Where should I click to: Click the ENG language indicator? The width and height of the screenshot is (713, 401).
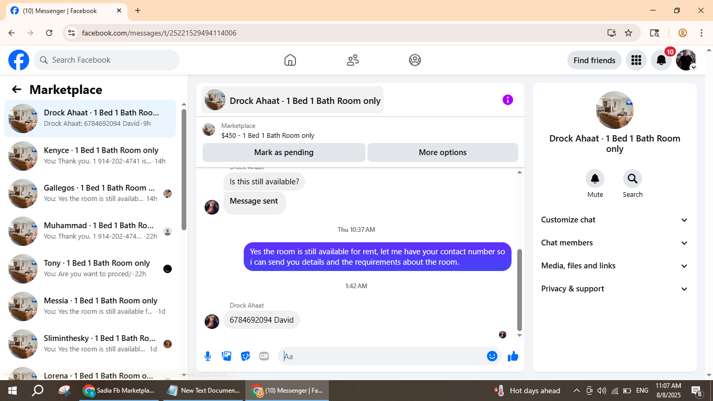click(x=642, y=391)
